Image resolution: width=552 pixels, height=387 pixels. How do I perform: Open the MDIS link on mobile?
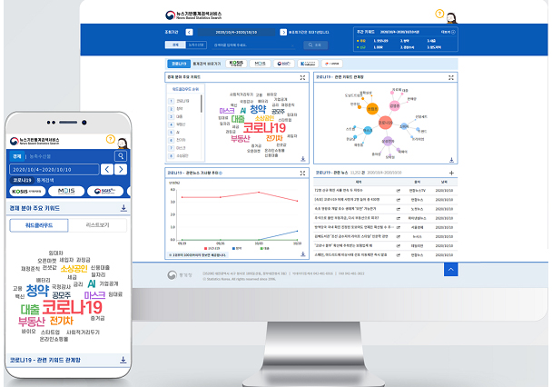point(67,192)
